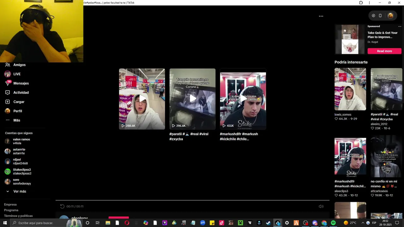Open Twitch app in the taskbar

(164, 223)
